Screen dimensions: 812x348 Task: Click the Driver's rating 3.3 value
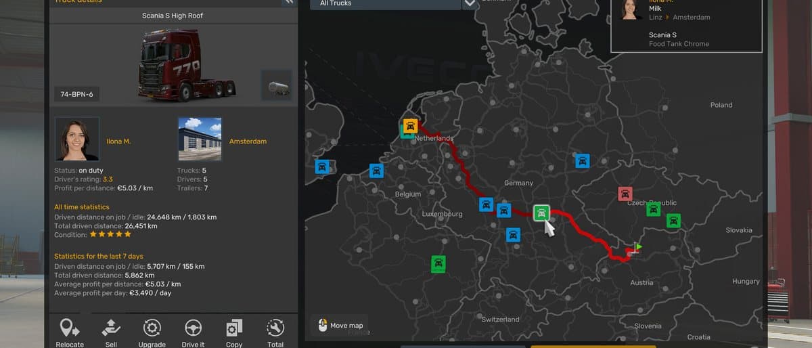pyautogui.click(x=108, y=179)
